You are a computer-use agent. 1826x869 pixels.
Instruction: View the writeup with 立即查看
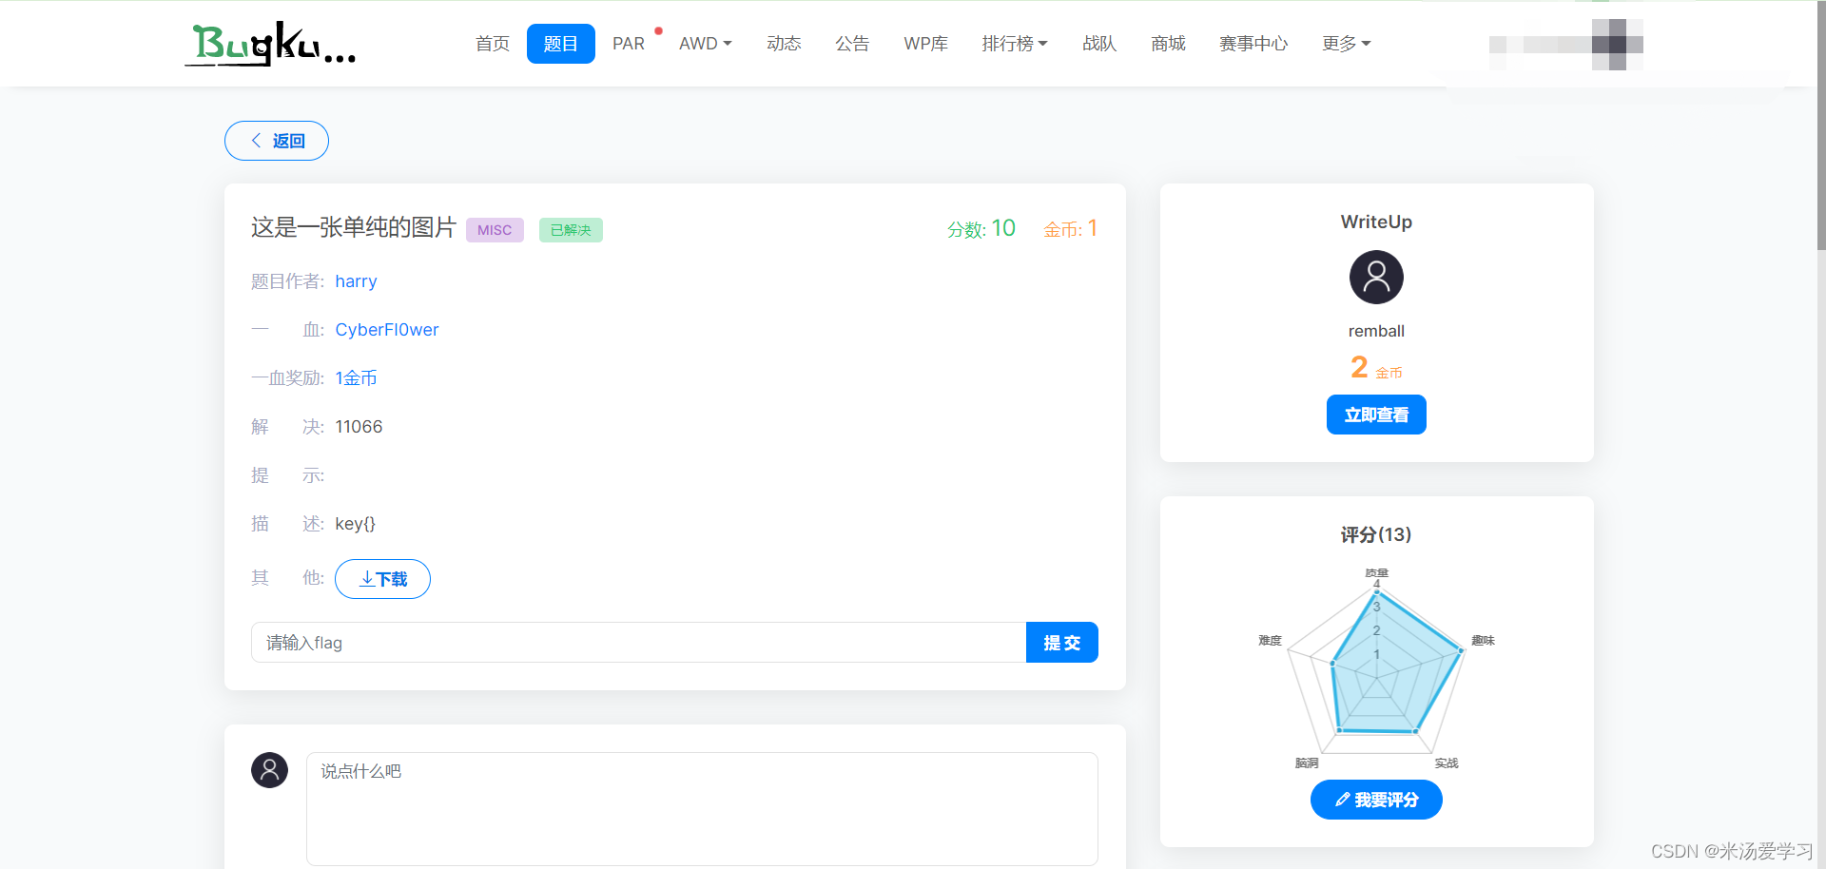1376,415
